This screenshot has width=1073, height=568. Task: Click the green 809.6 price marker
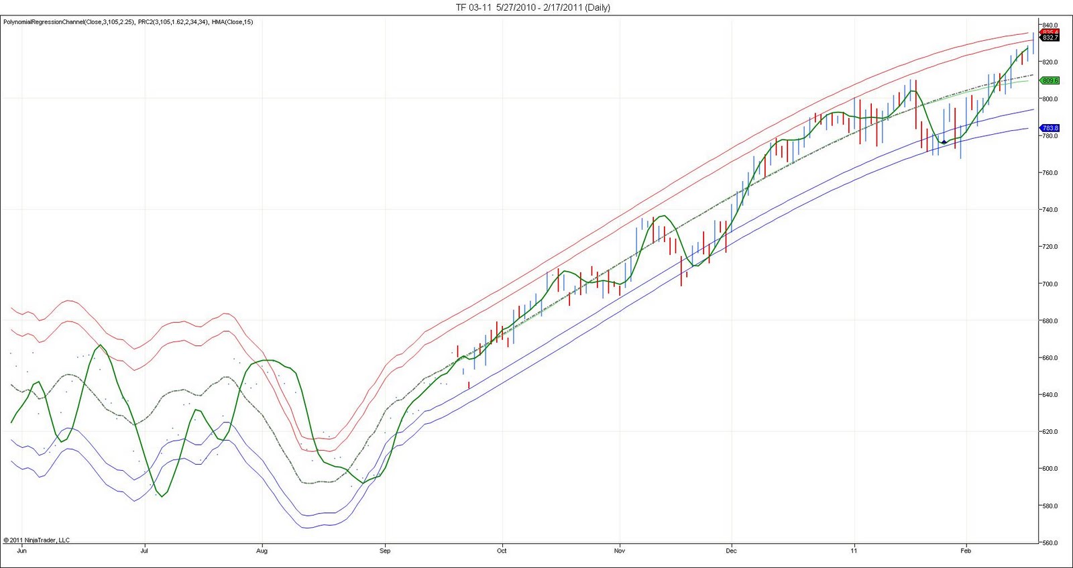point(1050,80)
